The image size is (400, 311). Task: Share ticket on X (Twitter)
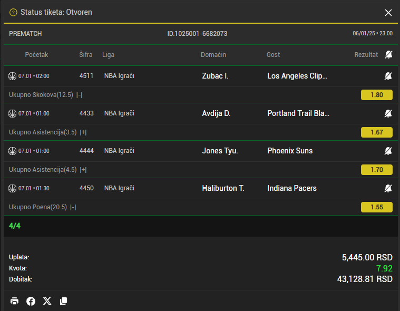[x=47, y=301]
